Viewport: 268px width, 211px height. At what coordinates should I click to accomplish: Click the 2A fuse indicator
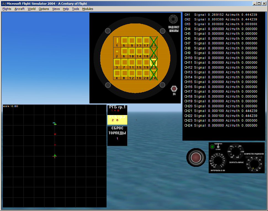[x=174, y=89]
